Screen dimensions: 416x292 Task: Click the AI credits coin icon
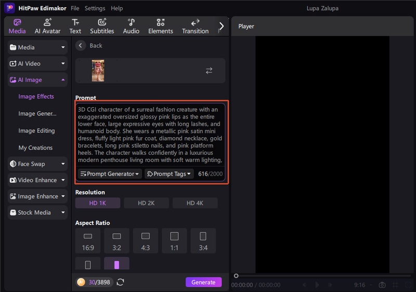click(x=81, y=282)
